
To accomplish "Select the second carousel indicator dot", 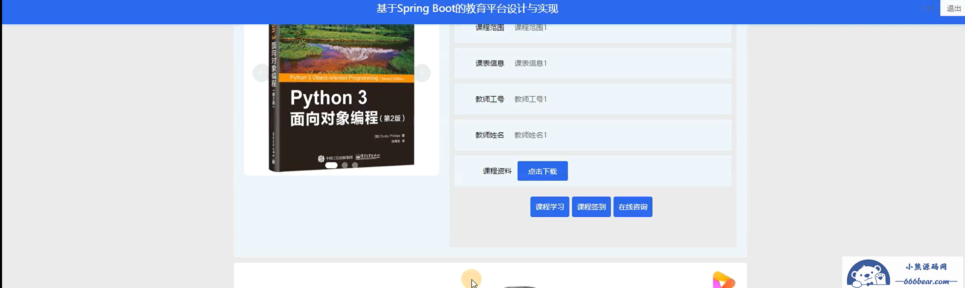I will [345, 165].
